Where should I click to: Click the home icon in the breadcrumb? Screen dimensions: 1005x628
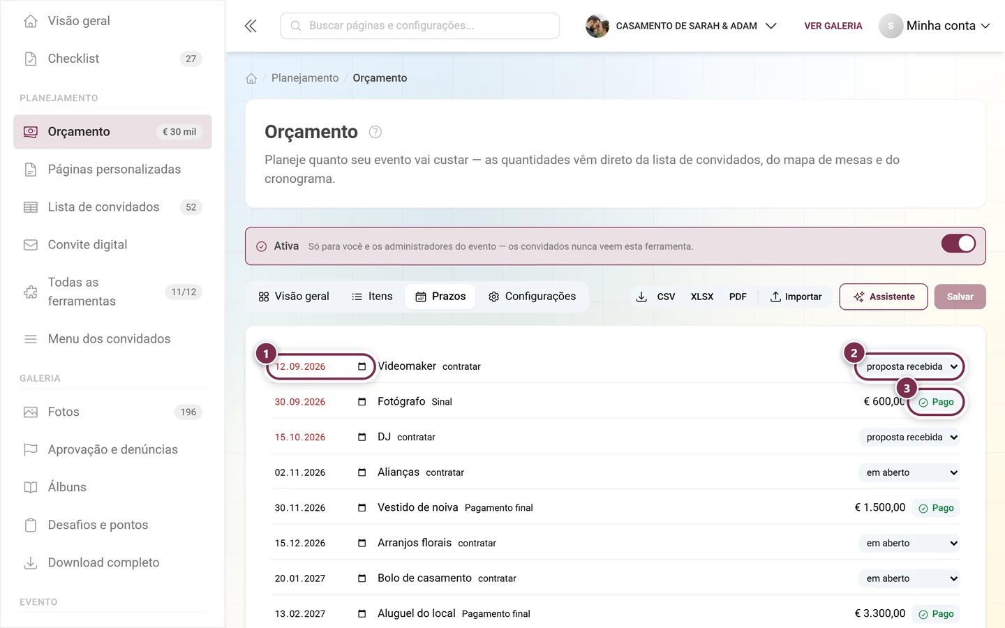[x=251, y=78]
